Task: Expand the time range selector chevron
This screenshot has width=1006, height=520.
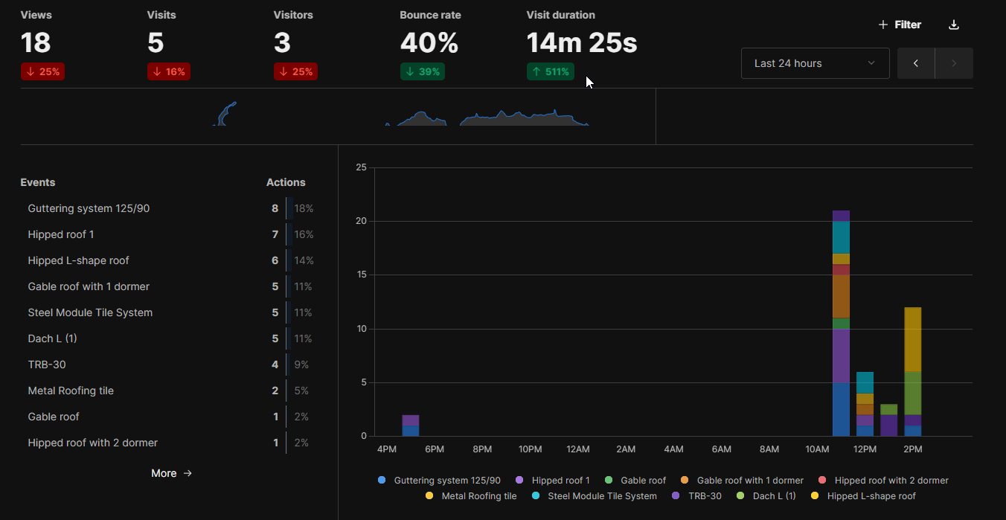Action: point(871,62)
